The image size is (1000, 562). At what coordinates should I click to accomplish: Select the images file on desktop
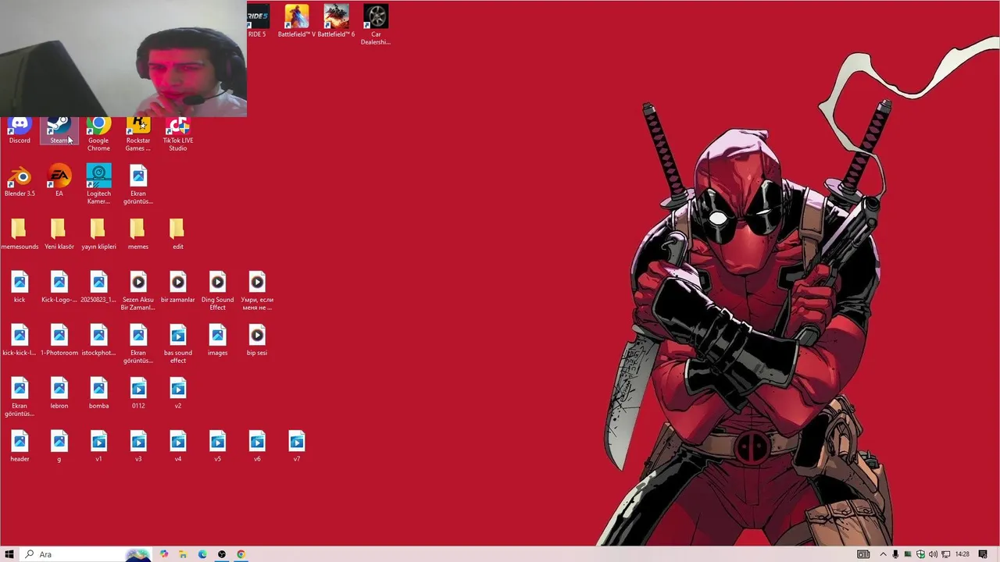(218, 340)
